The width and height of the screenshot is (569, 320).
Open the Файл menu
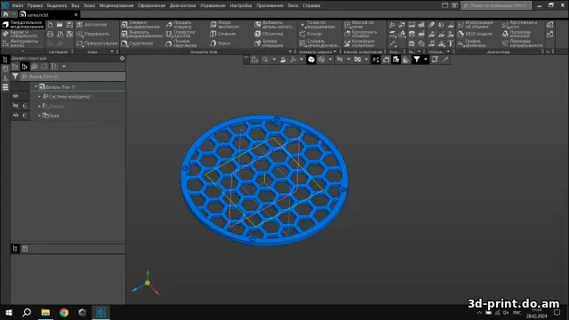18,5
